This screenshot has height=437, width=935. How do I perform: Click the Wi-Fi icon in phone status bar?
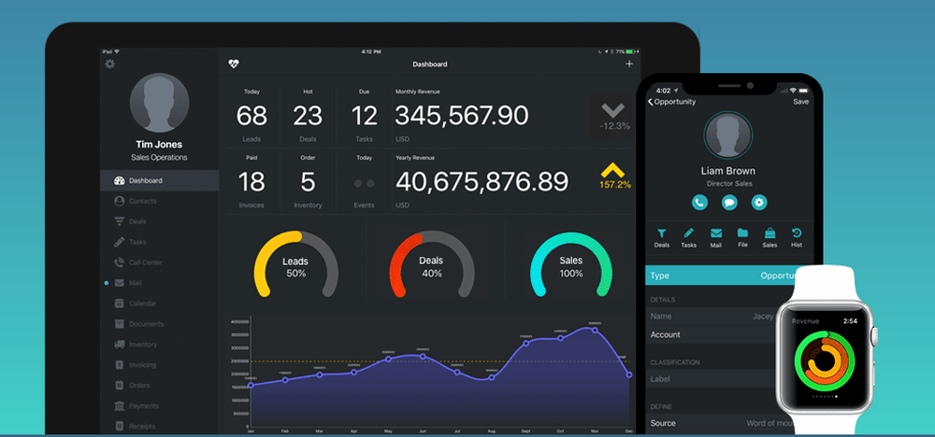(793, 92)
